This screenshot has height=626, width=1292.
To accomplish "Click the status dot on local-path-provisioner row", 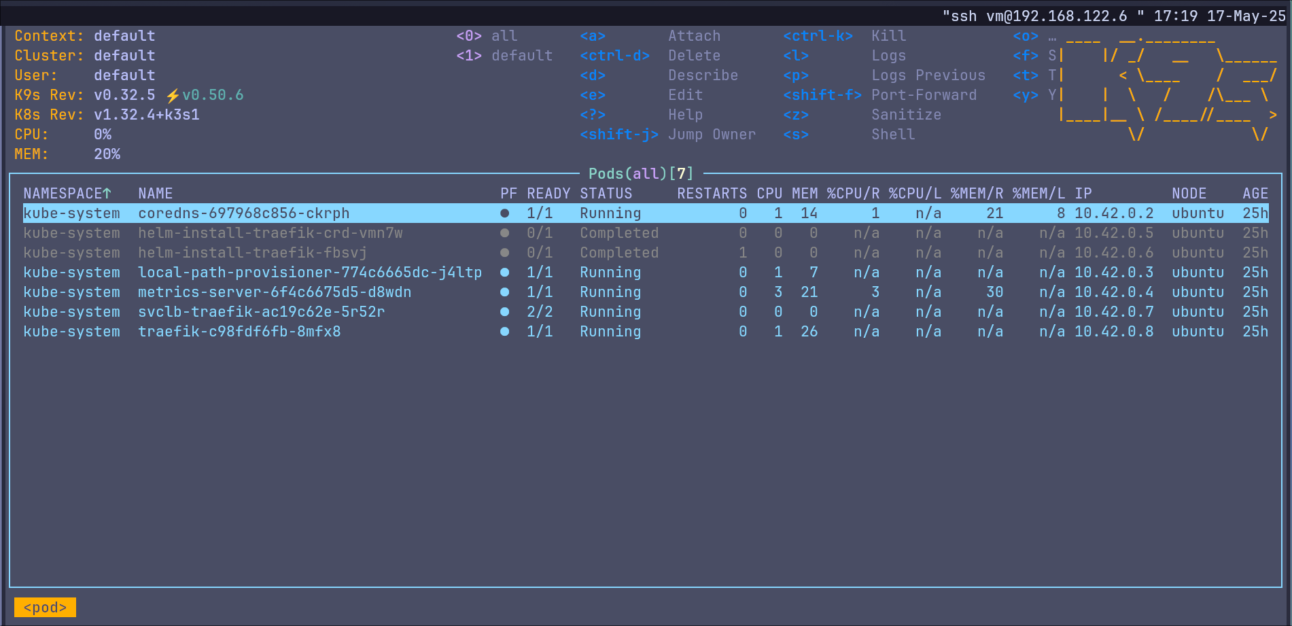I will point(505,273).
